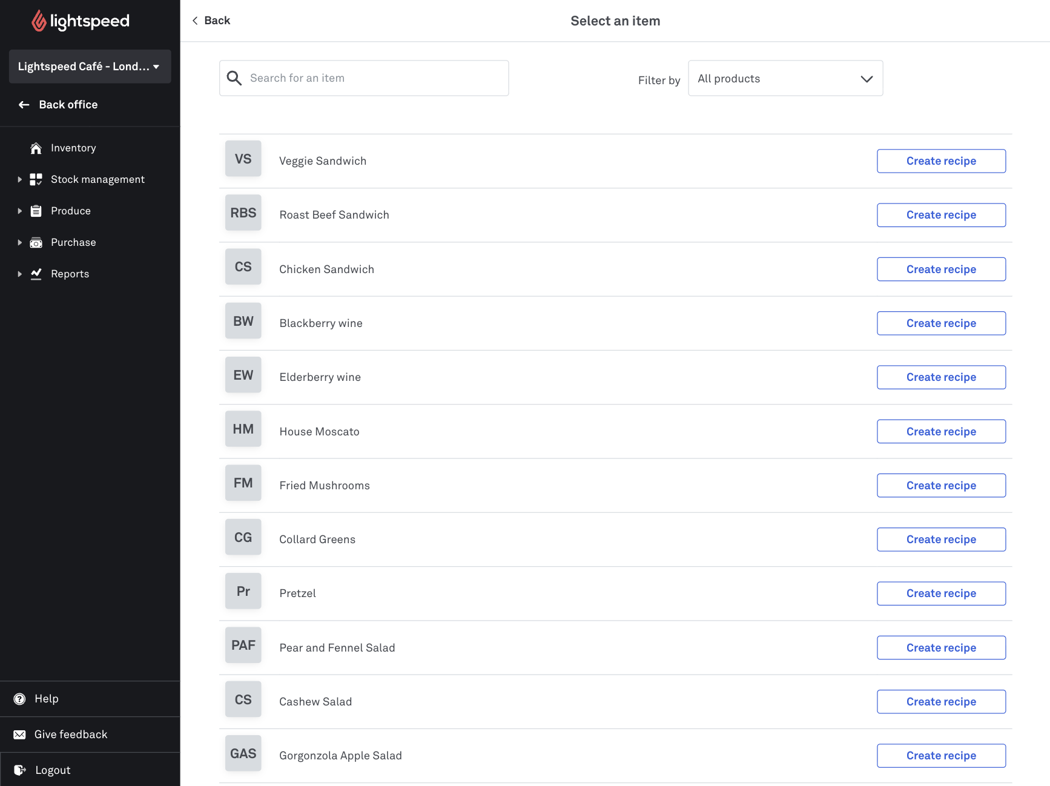
Task: Expand the Stock management menu arrow
Action: point(20,179)
